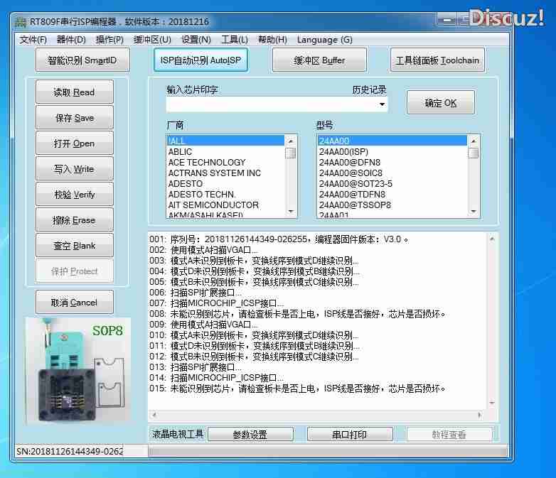Select 24AA00 in the 型号 list

pos(392,141)
